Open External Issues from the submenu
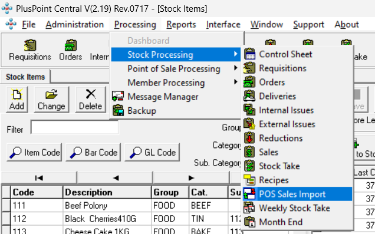The height and width of the screenshot is (234, 375). pyautogui.click(x=297, y=124)
